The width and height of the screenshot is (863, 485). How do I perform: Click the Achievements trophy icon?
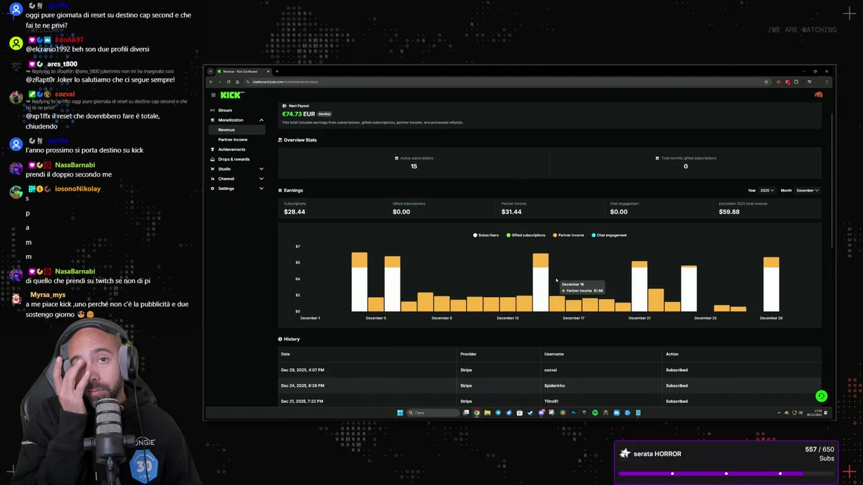tap(212, 150)
